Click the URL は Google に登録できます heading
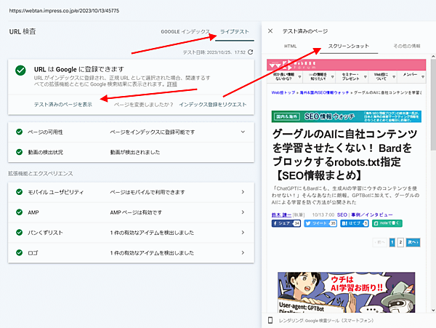The width and height of the screenshot is (436, 328). (79, 69)
